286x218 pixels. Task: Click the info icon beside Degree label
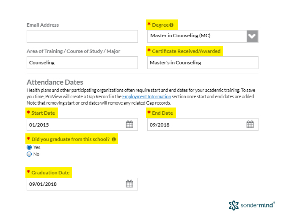tap(171, 25)
